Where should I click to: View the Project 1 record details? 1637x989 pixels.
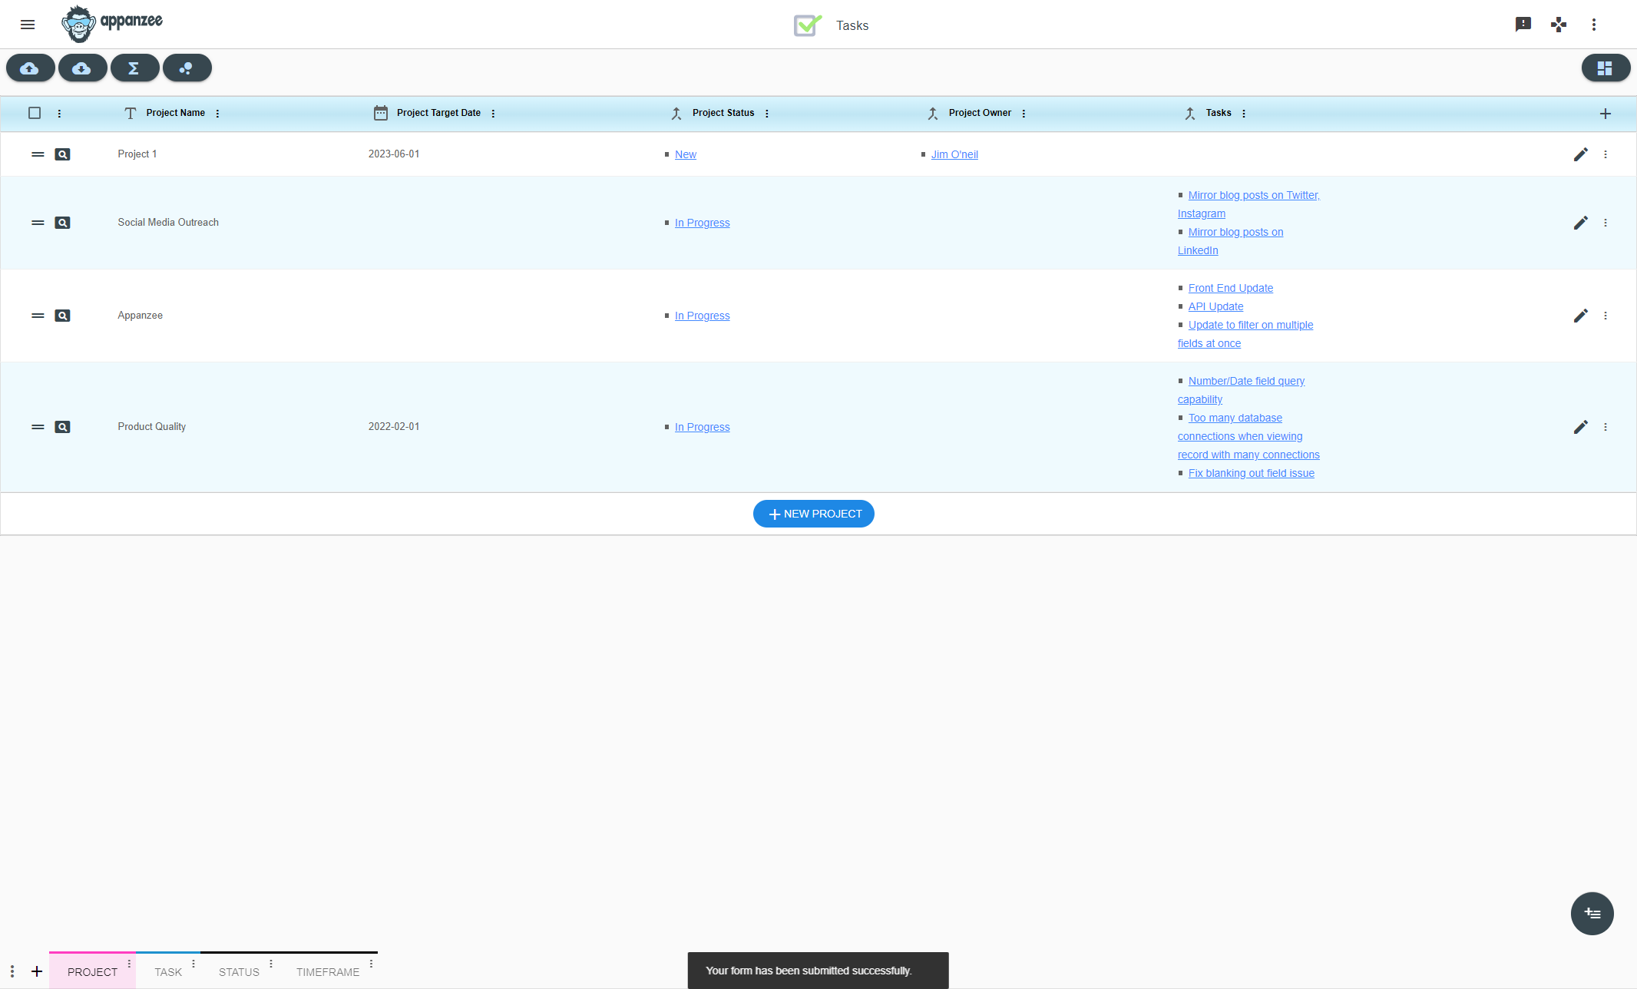pyautogui.click(x=63, y=154)
